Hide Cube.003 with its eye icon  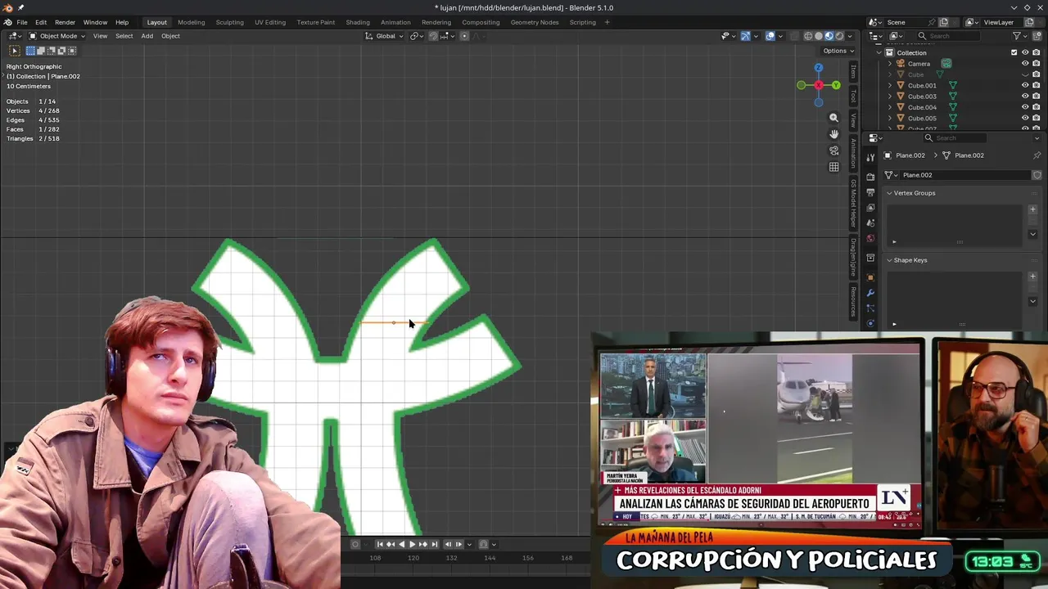click(x=1024, y=97)
